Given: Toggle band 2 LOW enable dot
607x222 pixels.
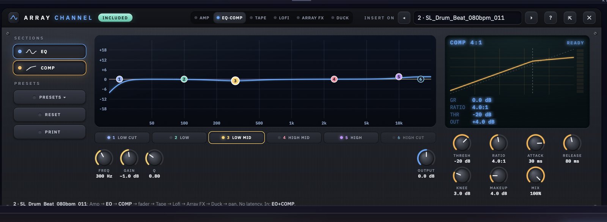Looking at the screenshot, I should tap(171, 138).
